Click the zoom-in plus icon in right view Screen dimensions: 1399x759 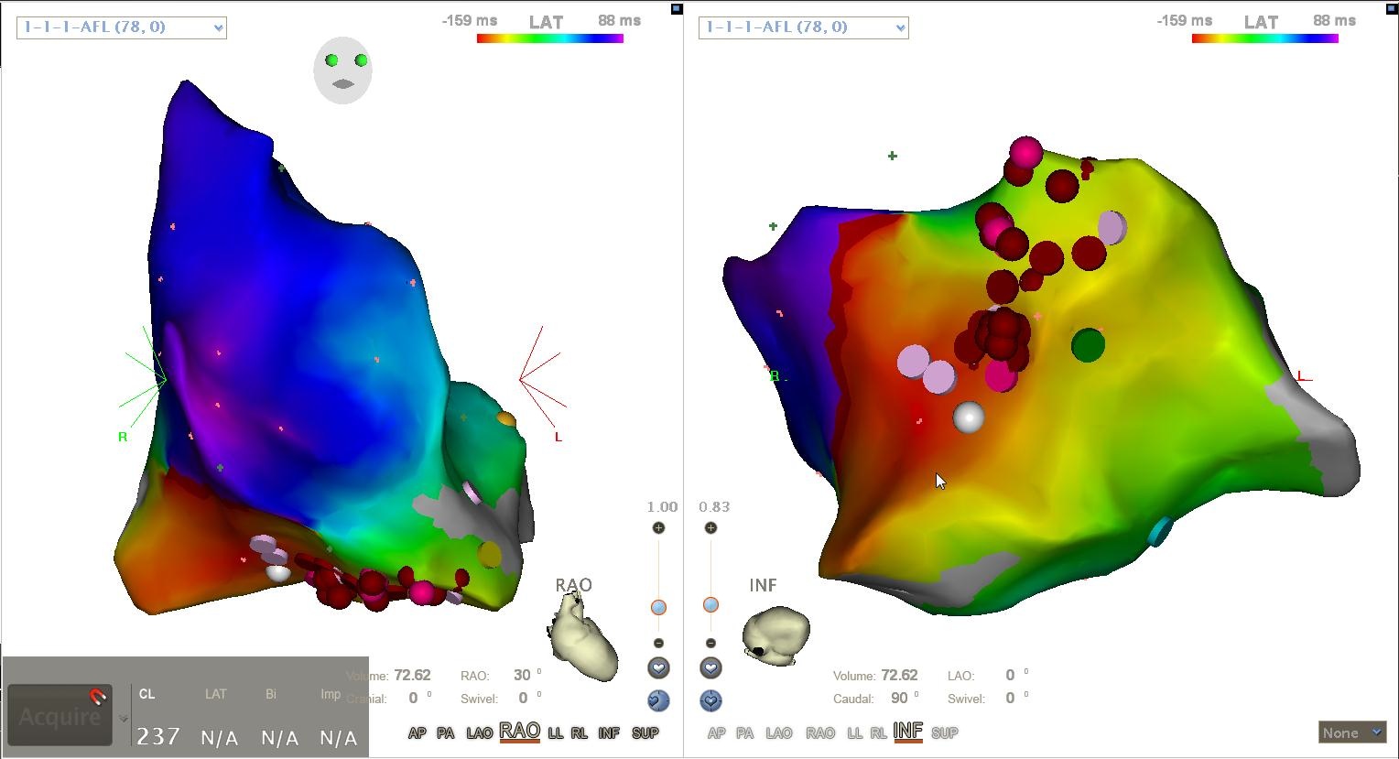pos(711,528)
